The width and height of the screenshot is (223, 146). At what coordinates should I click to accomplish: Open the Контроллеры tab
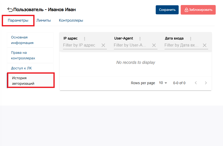71,20
